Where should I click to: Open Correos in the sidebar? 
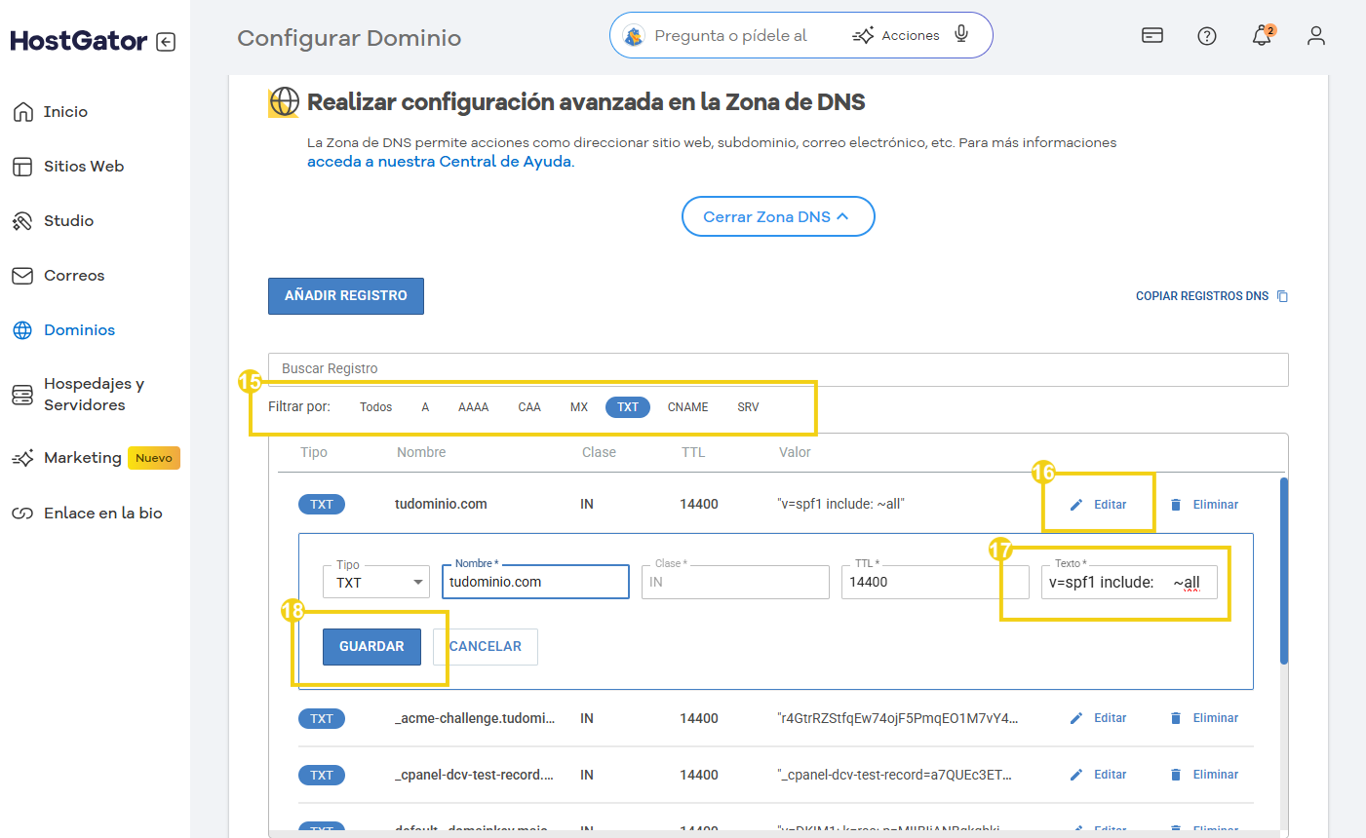click(x=73, y=276)
